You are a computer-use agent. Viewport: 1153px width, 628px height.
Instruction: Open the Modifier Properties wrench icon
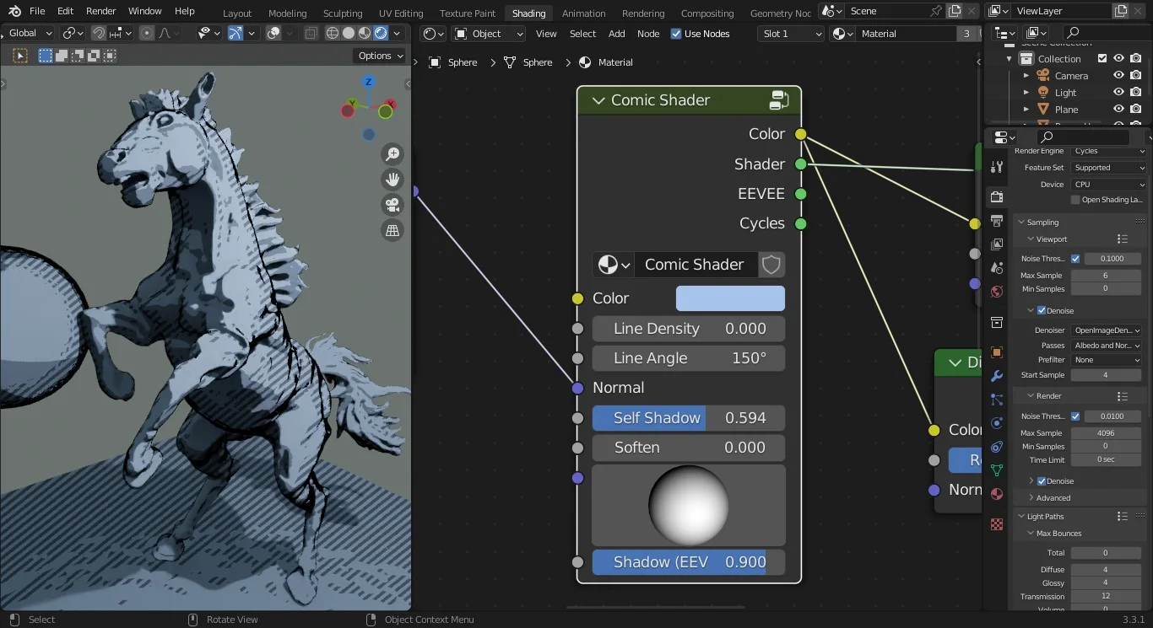click(x=997, y=377)
